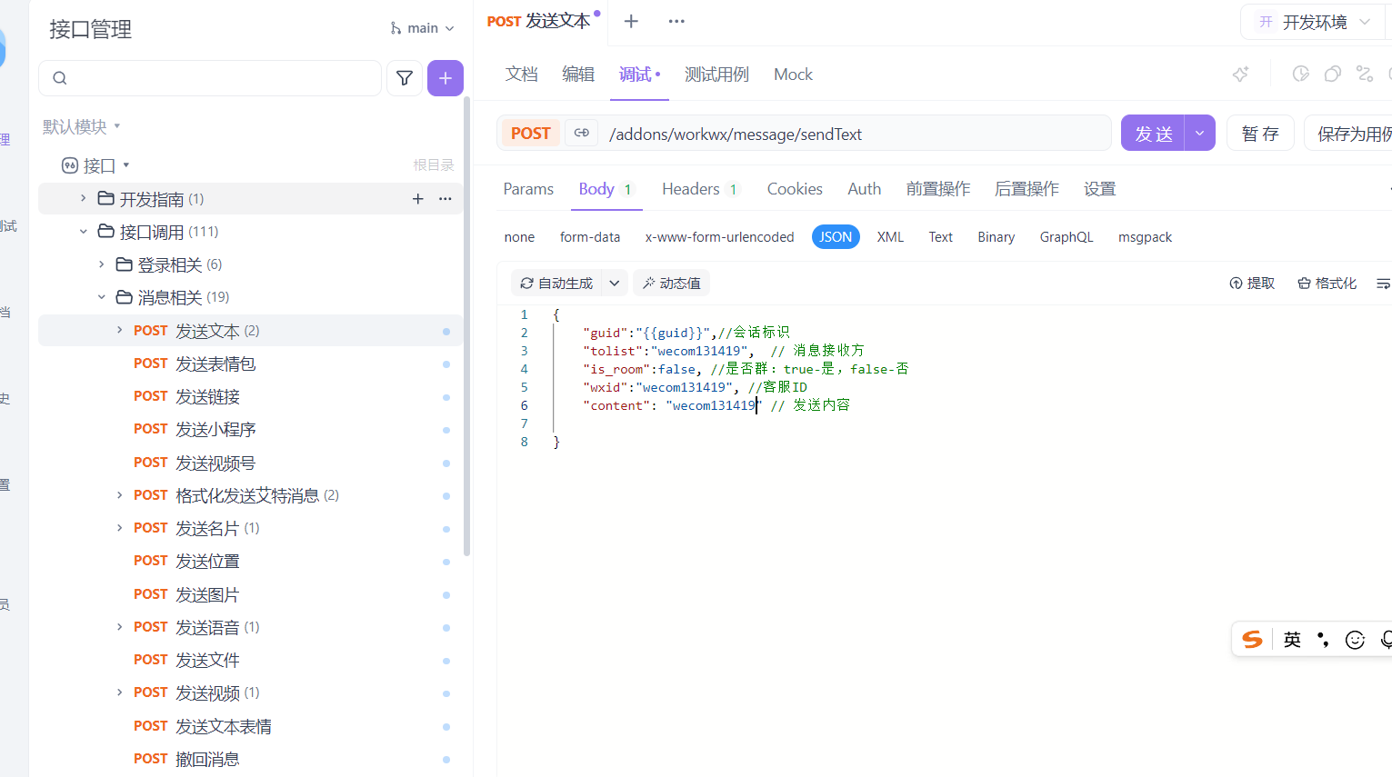
Task: Open the main branch dropdown
Action: click(x=423, y=28)
